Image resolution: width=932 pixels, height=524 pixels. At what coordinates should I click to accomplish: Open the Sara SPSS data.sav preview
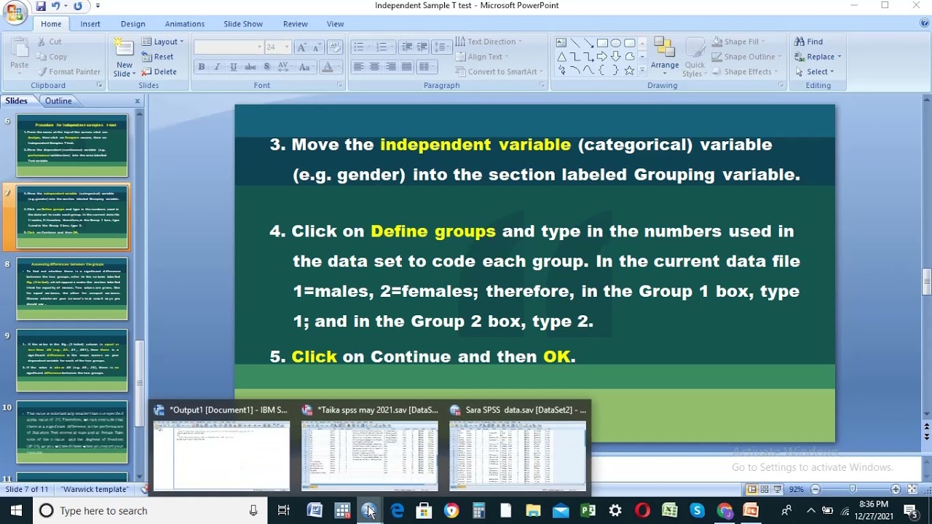pos(518,448)
